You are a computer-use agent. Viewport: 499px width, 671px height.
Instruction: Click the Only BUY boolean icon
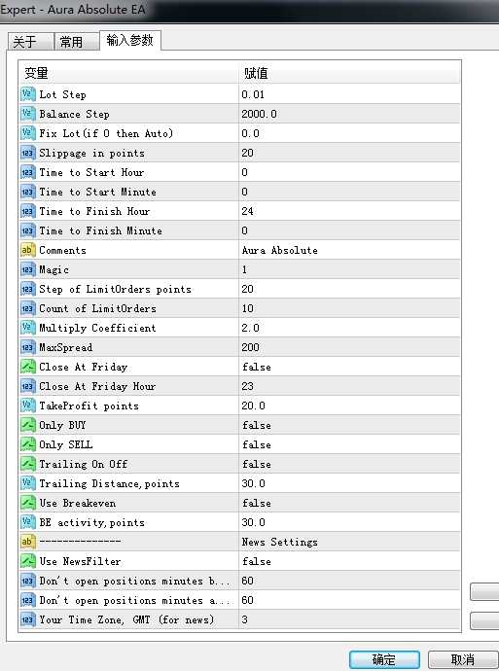coord(28,425)
